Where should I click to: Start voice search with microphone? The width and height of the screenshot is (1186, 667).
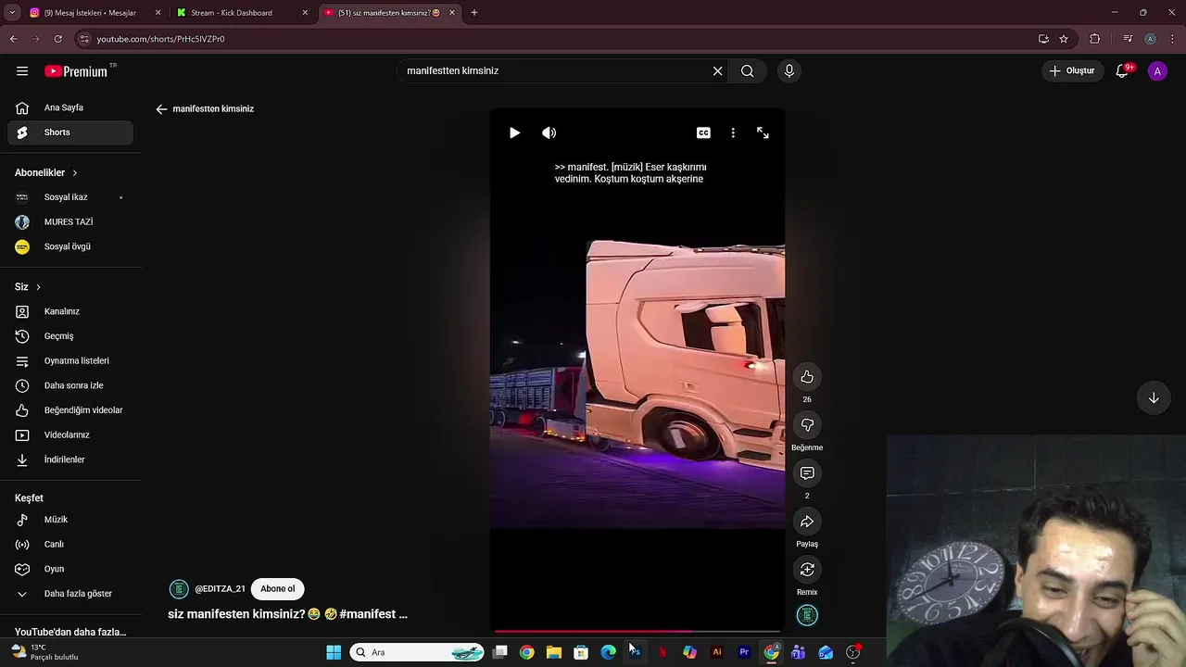pos(789,70)
